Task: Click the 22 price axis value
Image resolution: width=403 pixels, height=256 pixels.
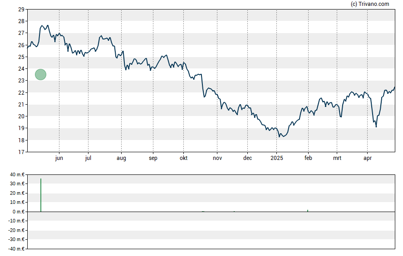Action: (x=21, y=92)
